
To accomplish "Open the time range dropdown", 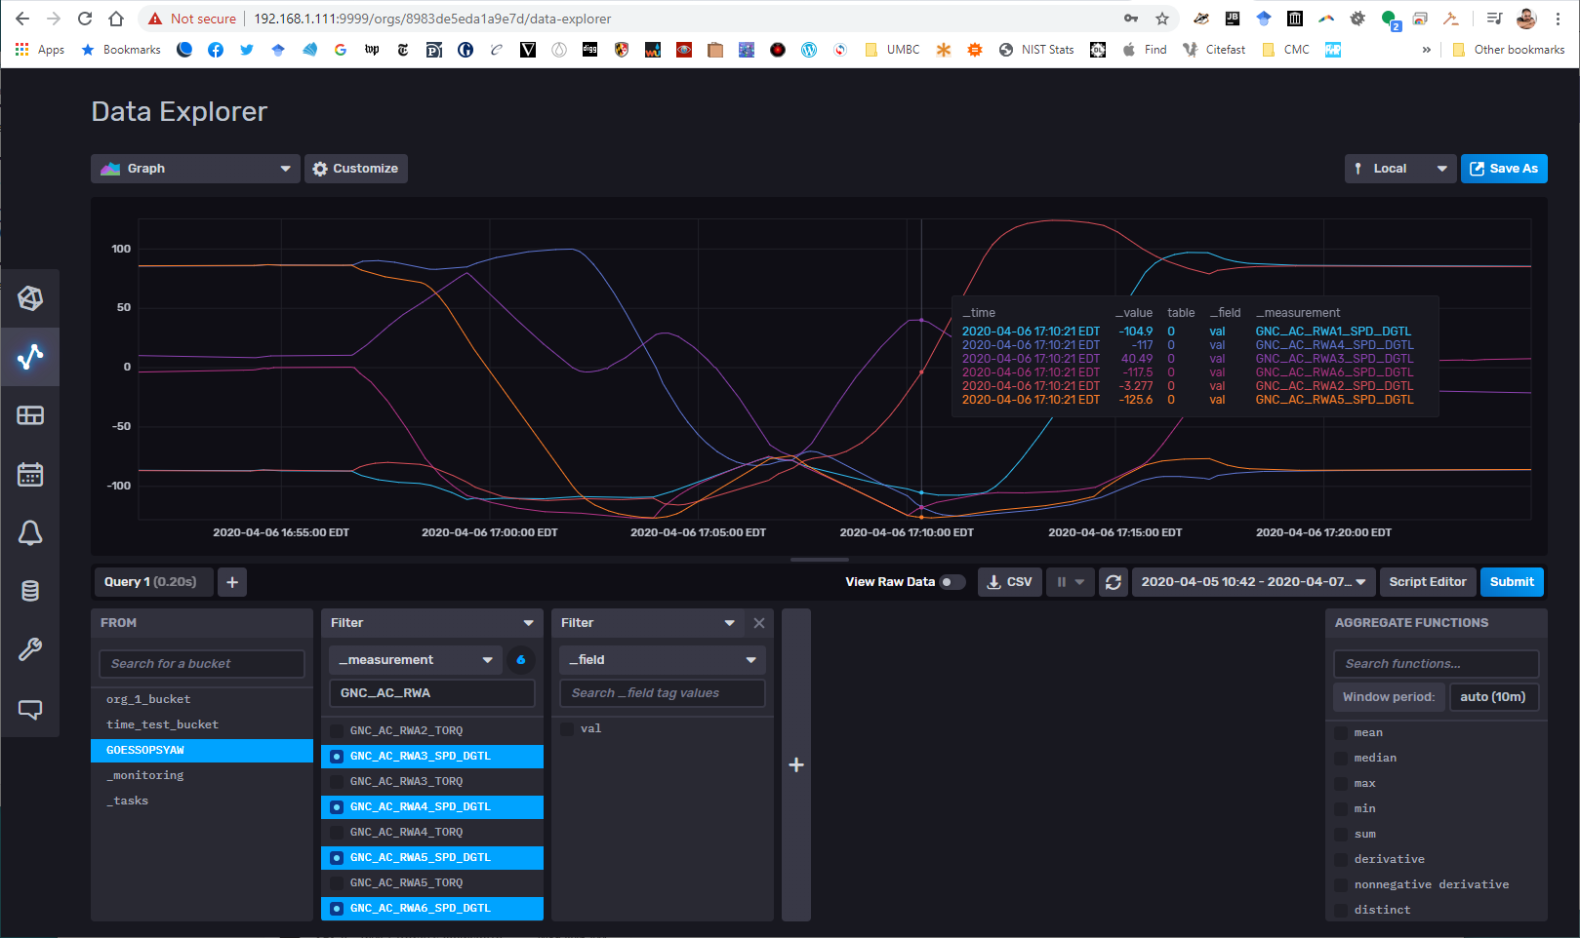I will pyautogui.click(x=1253, y=582).
